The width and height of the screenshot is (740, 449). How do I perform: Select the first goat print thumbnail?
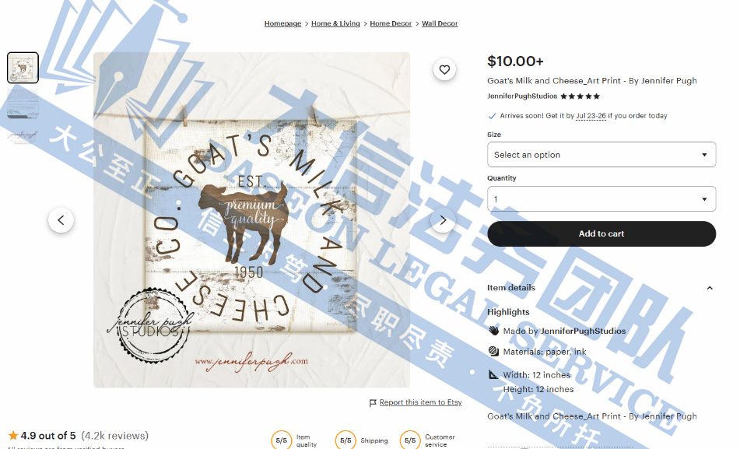(23, 68)
